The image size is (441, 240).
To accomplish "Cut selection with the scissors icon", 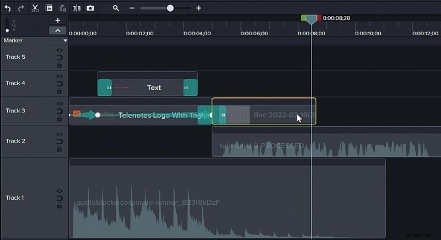I will coord(35,8).
